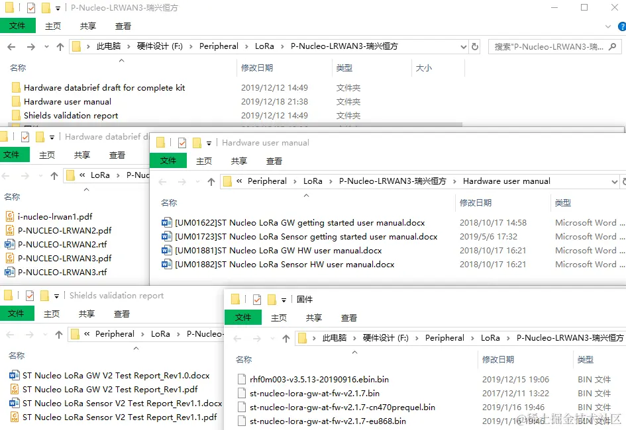Click Properties quick-access icon in Shields validation report window
This screenshot has height=430, width=626.
[30, 296]
